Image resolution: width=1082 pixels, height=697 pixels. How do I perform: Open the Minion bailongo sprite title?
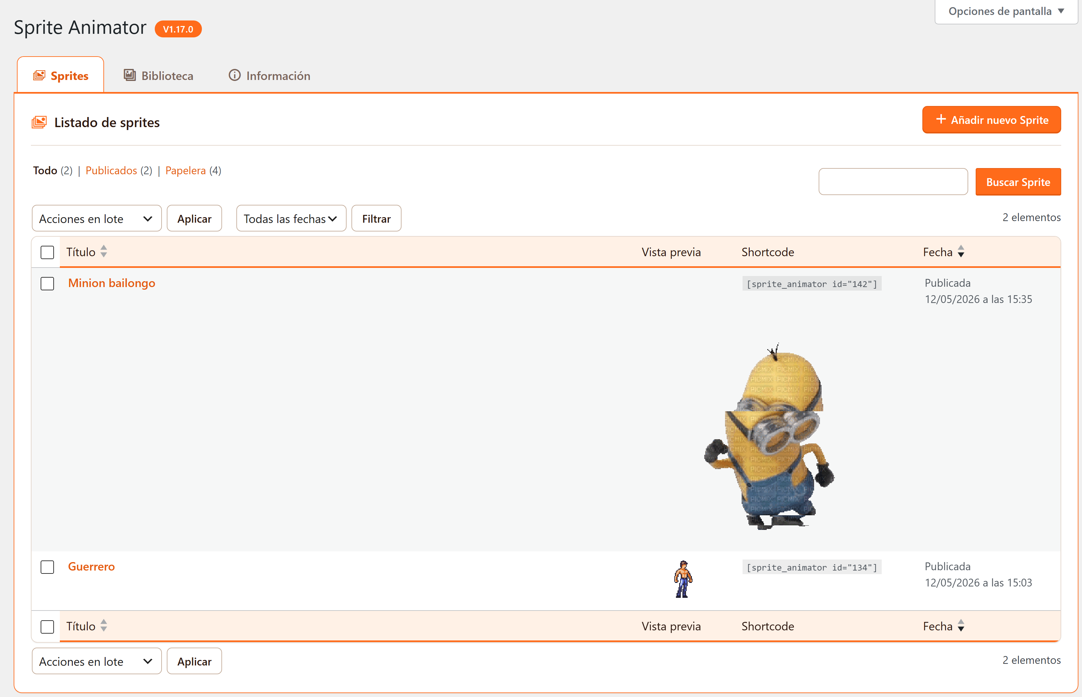(112, 283)
